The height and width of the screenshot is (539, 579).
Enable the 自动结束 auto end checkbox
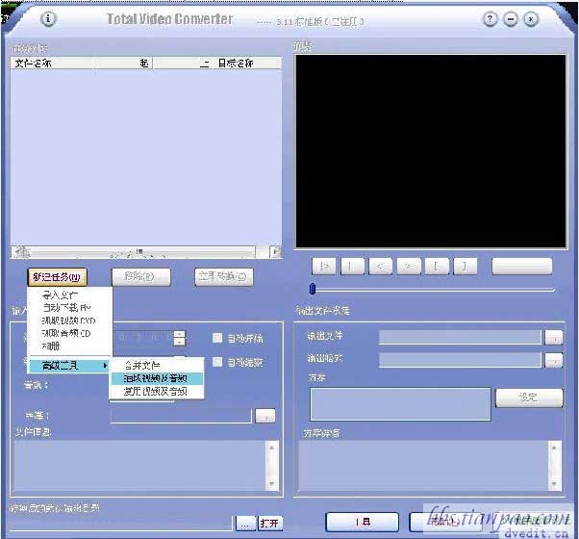coord(217,362)
